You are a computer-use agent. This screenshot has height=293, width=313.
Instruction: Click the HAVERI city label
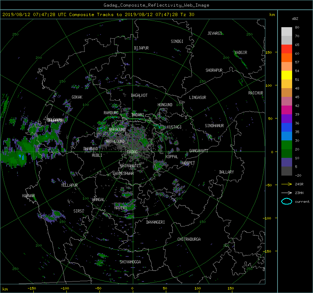(x=121, y=208)
